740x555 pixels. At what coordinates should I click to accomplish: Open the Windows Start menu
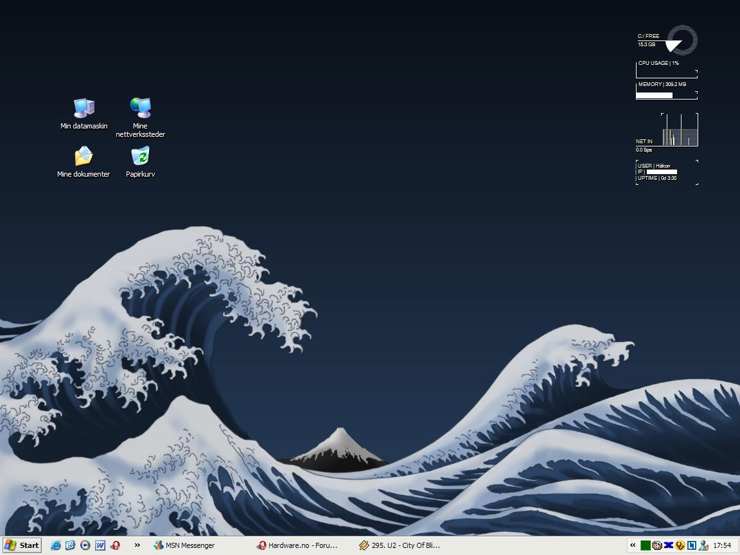click(x=22, y=545)
